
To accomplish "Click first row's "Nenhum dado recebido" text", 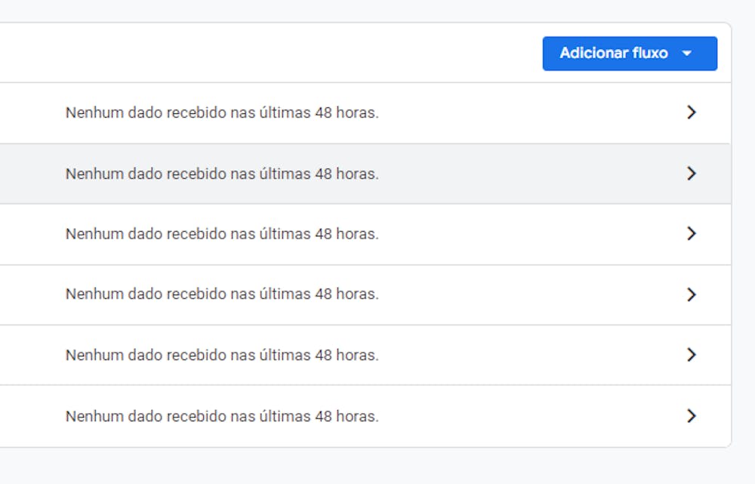I will [x=222, y=113].
